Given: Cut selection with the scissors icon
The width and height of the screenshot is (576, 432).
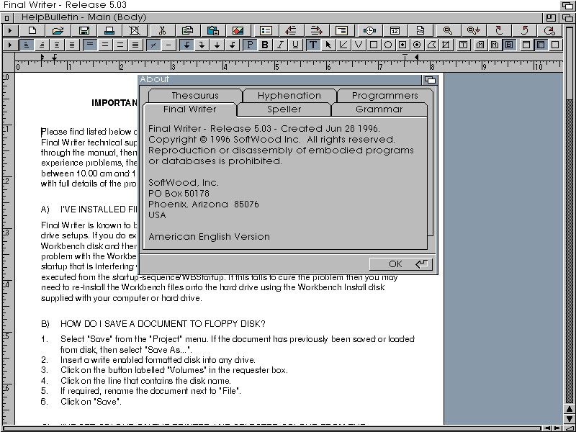Looking at the screenshot, I should click(162, 30).
